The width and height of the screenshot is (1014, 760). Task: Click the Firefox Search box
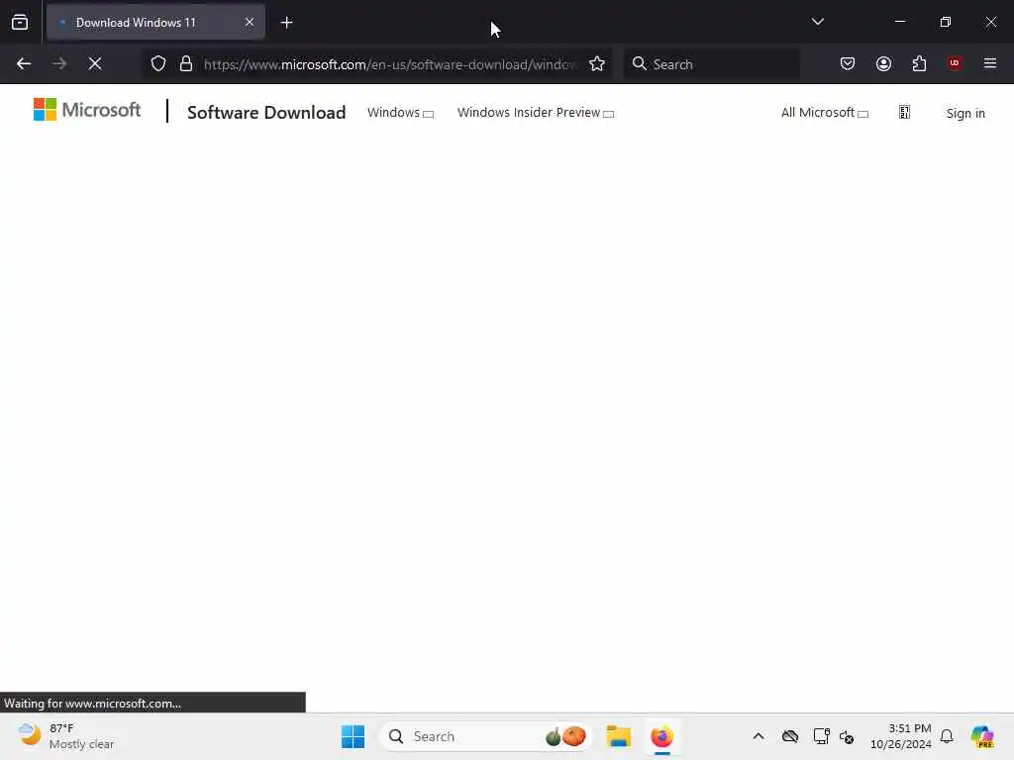[x=711, y=64]
